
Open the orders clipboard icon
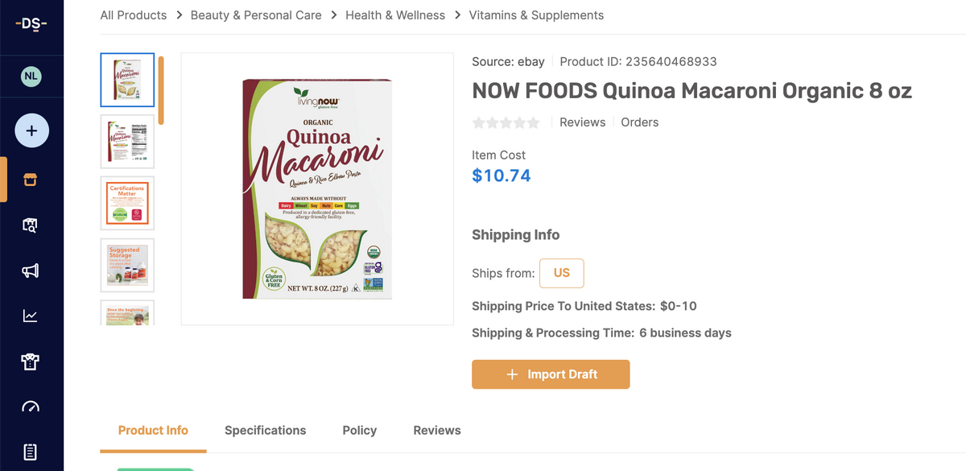[31, 451]
